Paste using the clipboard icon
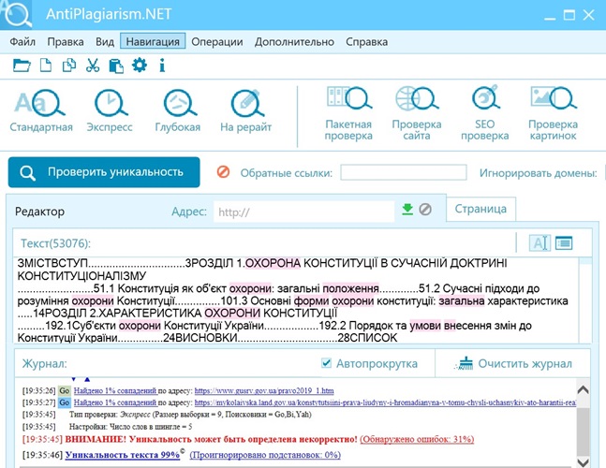The image size is (606, 468). (x=116, y=66)
